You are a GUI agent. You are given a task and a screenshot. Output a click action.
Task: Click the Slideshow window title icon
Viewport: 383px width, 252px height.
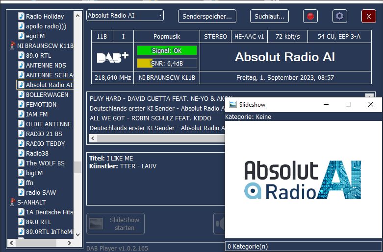[232, 104]
